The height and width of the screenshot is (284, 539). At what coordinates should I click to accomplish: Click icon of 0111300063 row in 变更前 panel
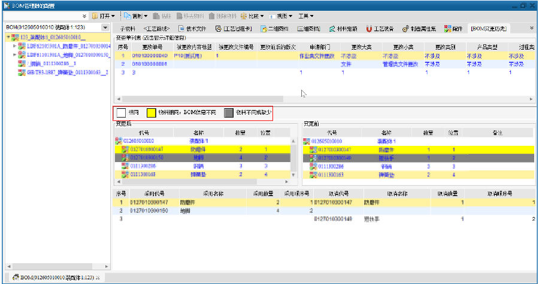tap(313, 175)
